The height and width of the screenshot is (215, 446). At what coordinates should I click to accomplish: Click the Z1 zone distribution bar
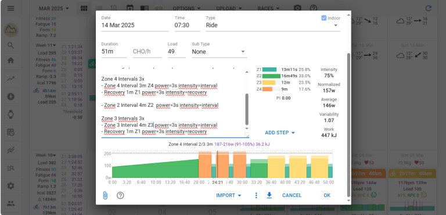tap(271, 70)
